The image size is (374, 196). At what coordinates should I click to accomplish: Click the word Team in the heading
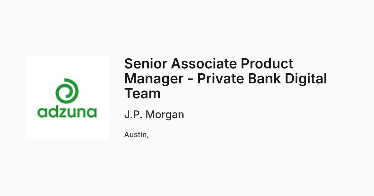tap(142, 94)
